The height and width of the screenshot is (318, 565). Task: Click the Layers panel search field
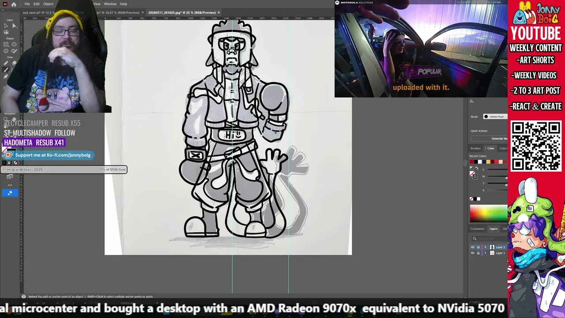click(490, 238)
